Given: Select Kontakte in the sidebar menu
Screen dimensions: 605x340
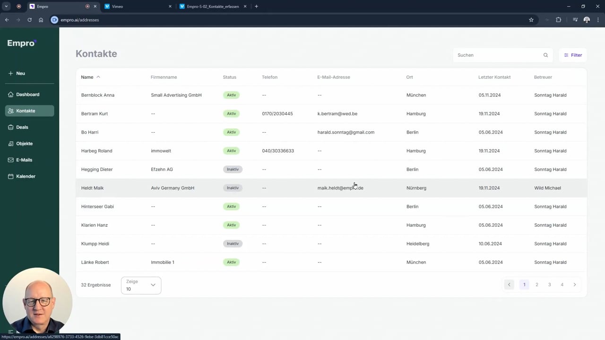Looking at the screenshot, I should tap(29, 111).
